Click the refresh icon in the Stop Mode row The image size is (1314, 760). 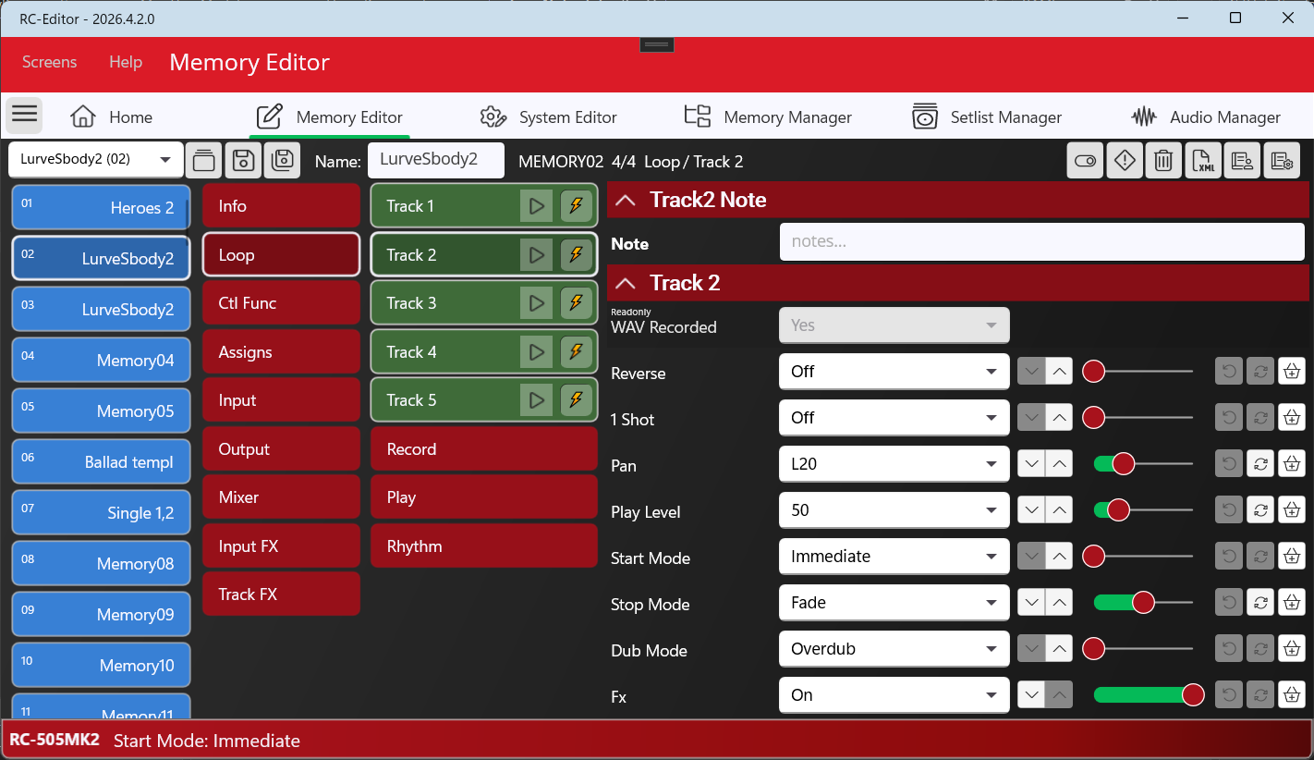[x=1260, y=603]
